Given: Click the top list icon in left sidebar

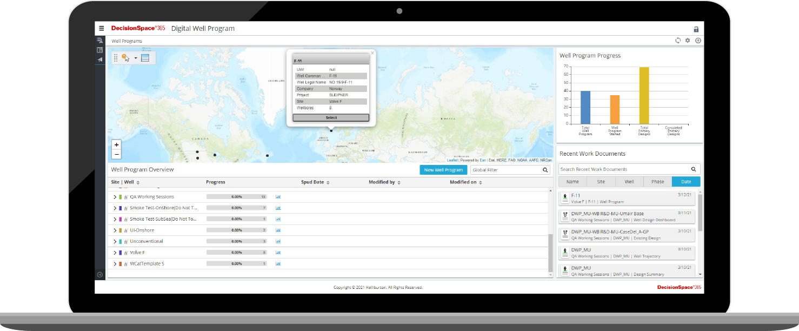Looking at the screenshot, I should tap(100, 41).
